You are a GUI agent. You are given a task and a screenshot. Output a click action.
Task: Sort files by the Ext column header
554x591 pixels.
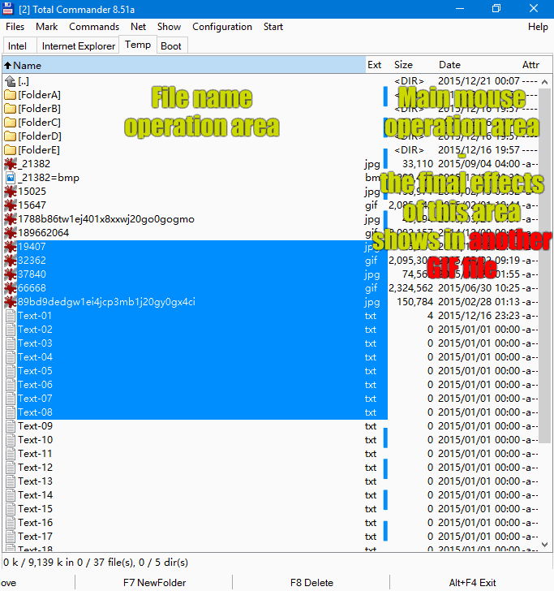click(x=375, y=65)
